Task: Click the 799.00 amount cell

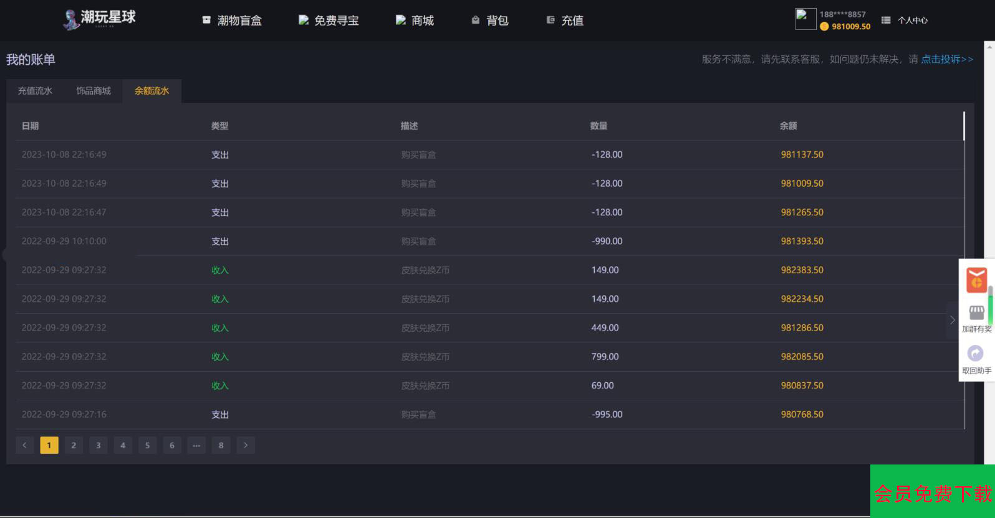Action: coord(605,357)
